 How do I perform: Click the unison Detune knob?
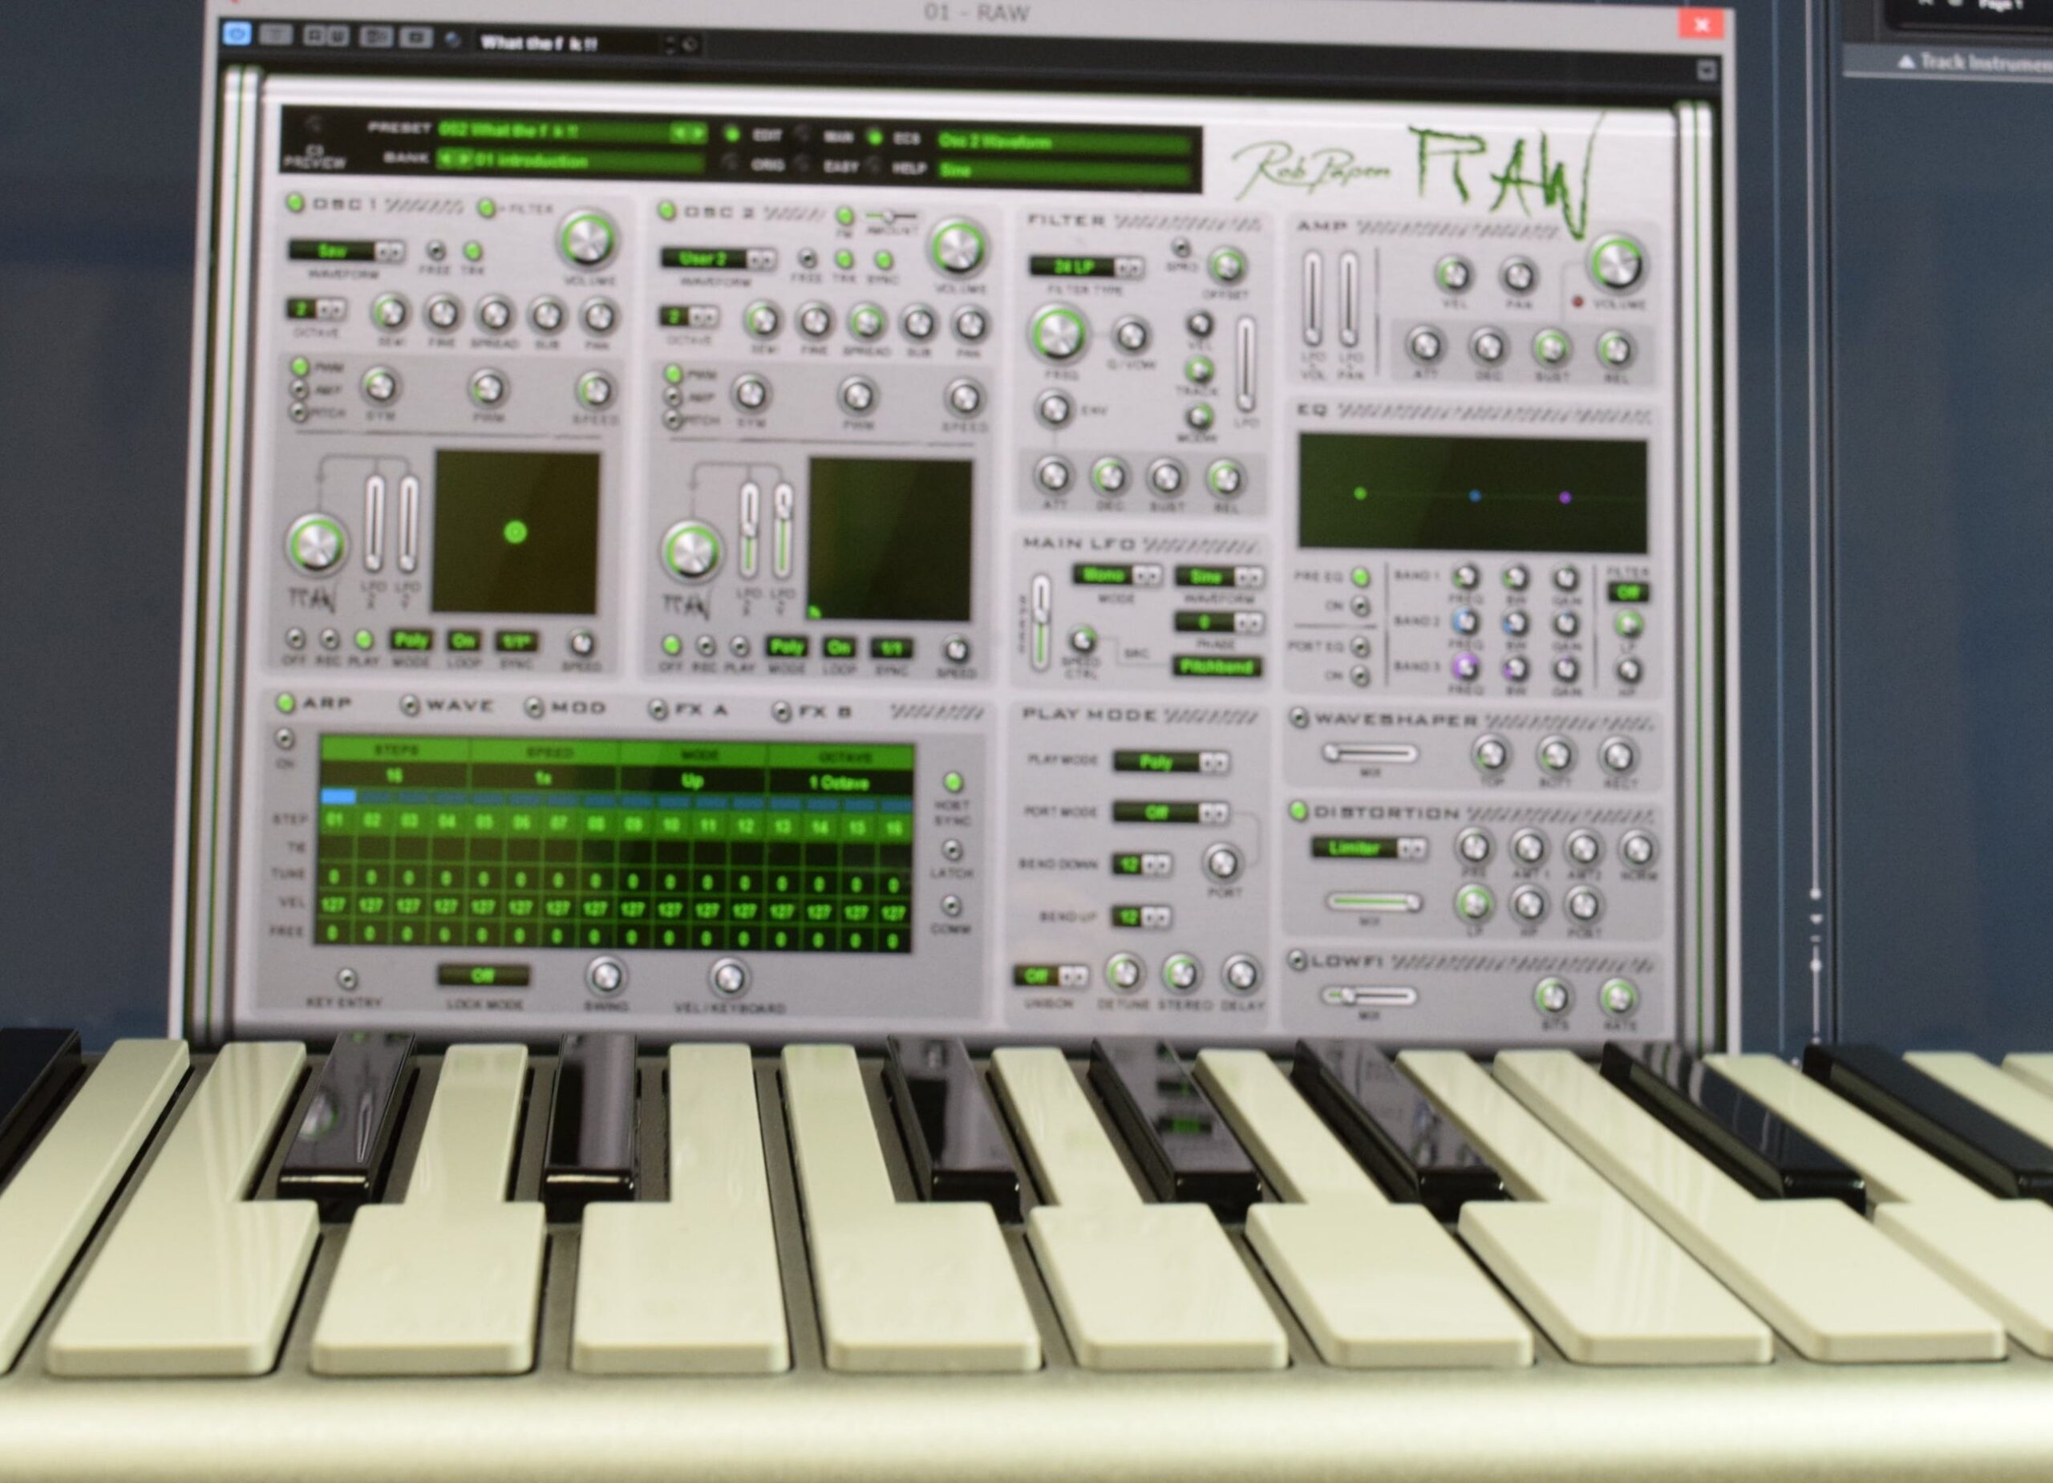pyautogui.click(x=1124, y=973)
